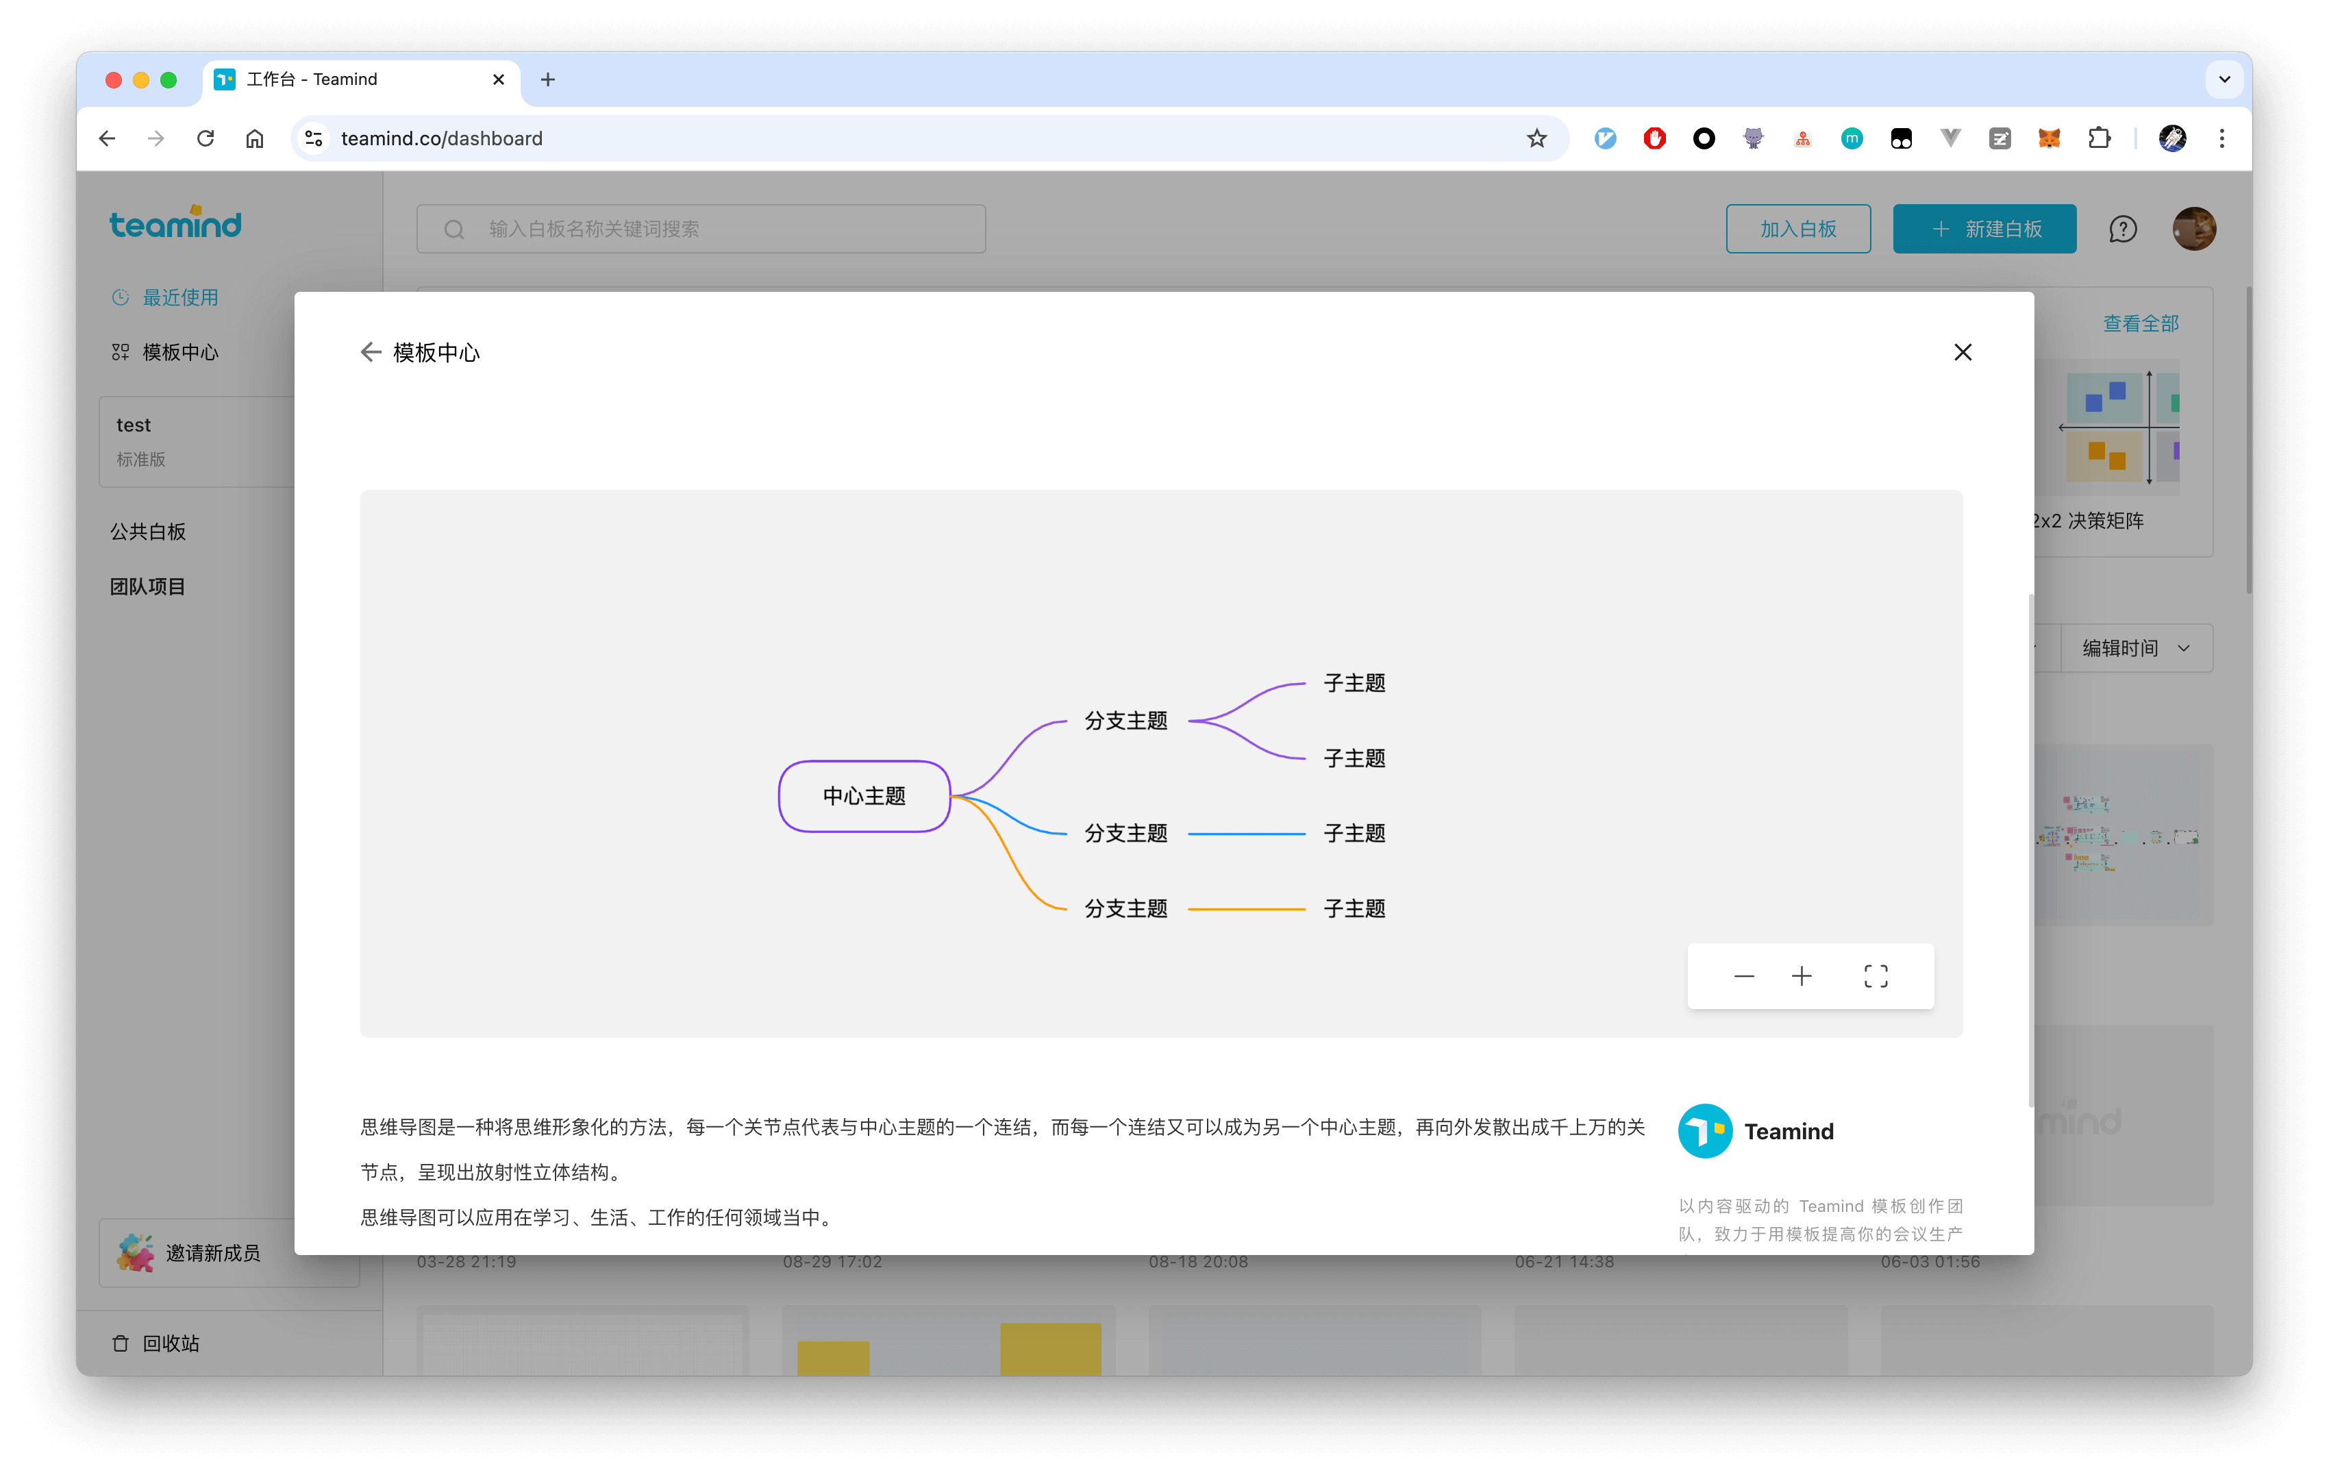Open 回收站 in the sidebar

click(171, 1343)
